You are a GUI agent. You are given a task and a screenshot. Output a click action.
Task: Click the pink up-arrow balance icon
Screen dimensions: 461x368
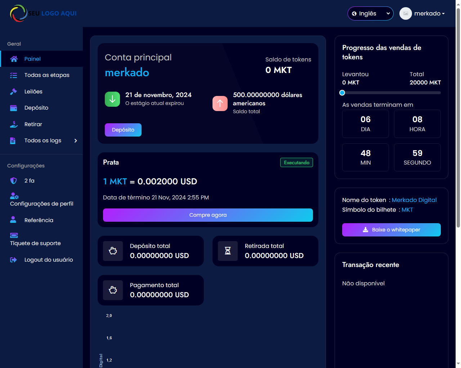tap(220, 103)
